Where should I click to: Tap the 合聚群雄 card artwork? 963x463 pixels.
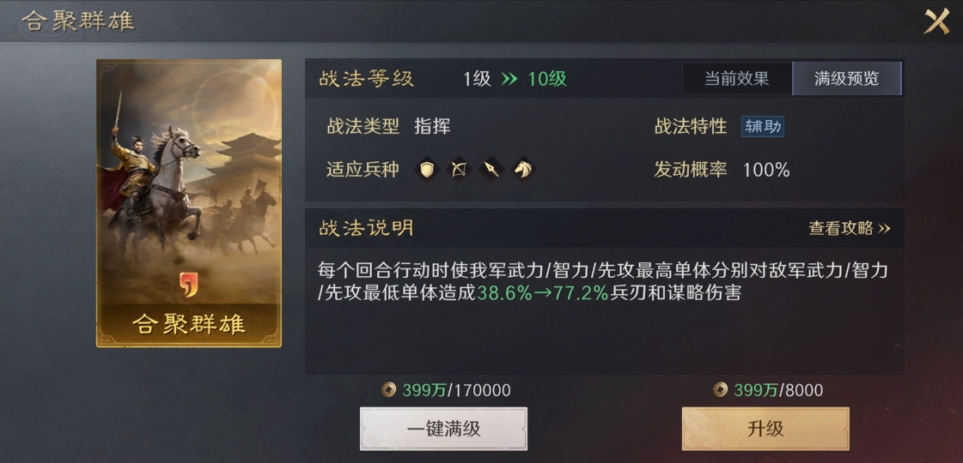189,203
